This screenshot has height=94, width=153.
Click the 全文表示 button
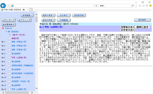63,15
